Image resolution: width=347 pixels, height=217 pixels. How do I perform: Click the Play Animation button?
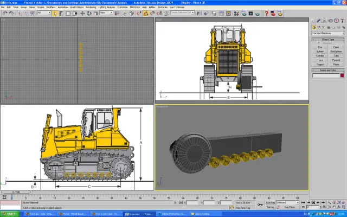[x=313, y=202]
